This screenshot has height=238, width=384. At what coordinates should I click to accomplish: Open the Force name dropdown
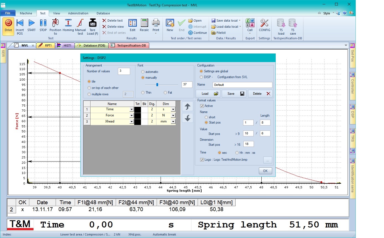click(x=132, y=116)
